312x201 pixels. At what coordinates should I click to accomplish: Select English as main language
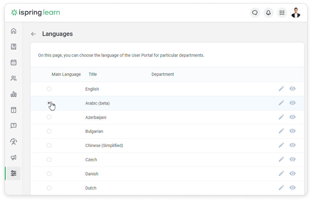point(49,89)
